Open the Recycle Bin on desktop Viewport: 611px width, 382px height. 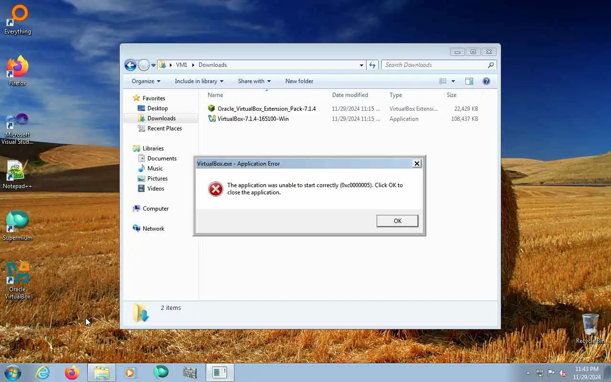pyautogui.click(x=590, y=329)
